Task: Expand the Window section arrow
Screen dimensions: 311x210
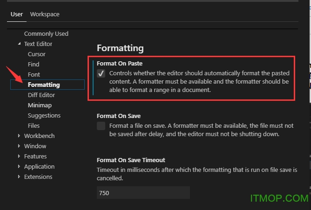Action: (19, 146)
